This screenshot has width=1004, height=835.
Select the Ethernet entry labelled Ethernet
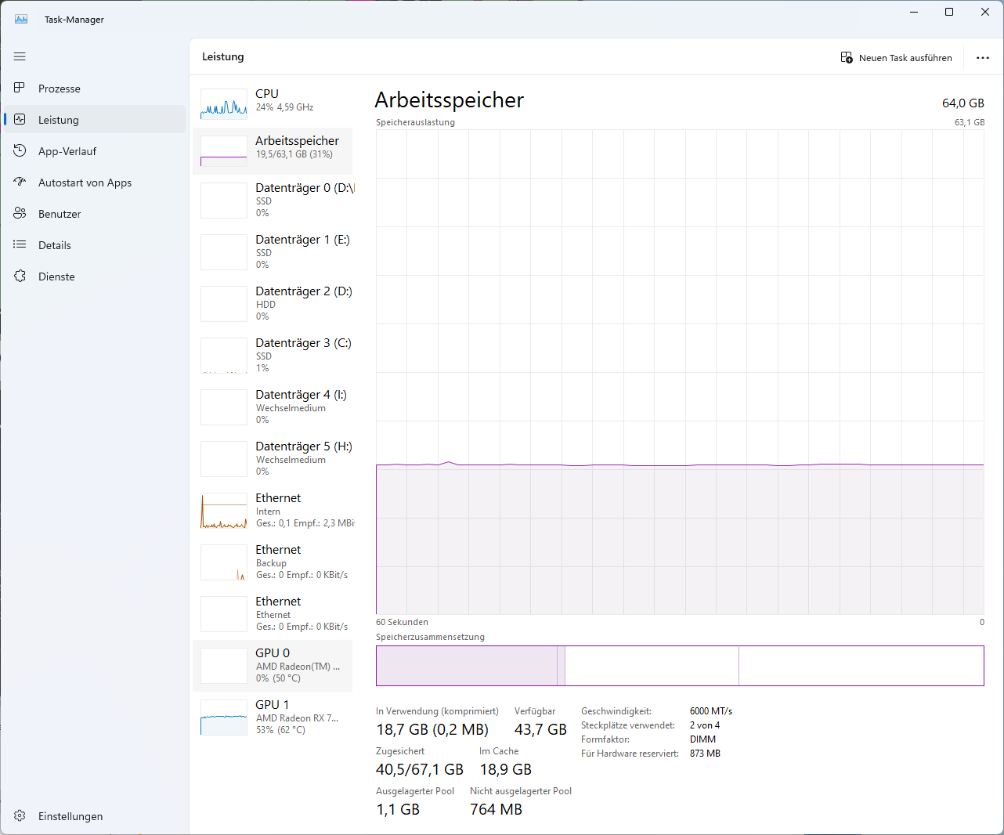coord(273,613)
